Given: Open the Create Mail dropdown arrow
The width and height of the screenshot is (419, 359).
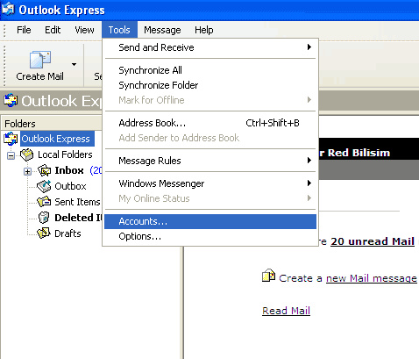Looking at the screenshot, I should click(x=75, y=64).
